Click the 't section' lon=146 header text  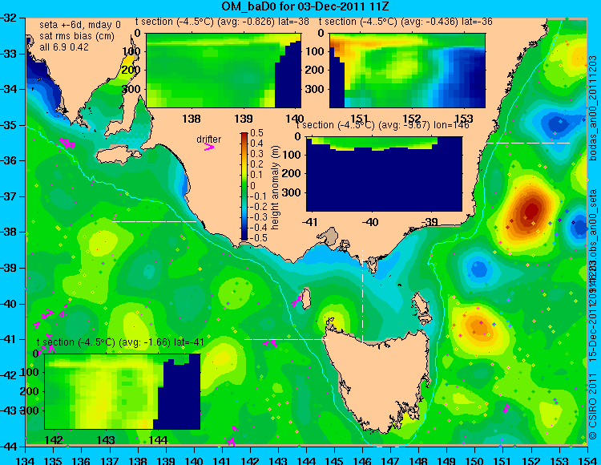pos(382,125)
